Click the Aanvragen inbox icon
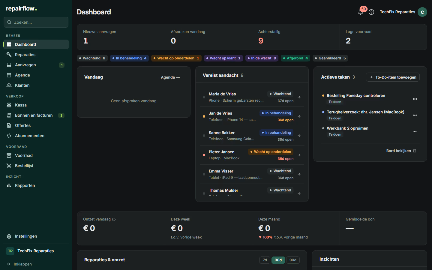 tap(9, 65)
